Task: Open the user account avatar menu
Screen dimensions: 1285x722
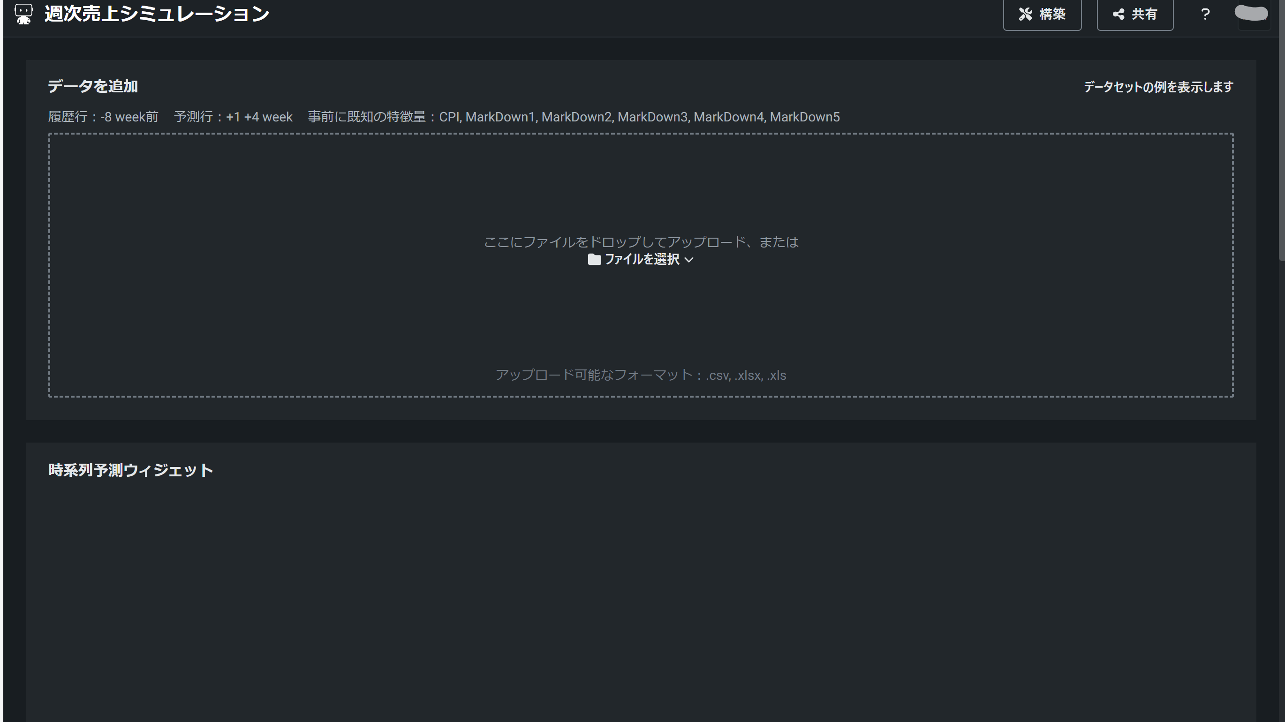Action: coord(1251,14)
